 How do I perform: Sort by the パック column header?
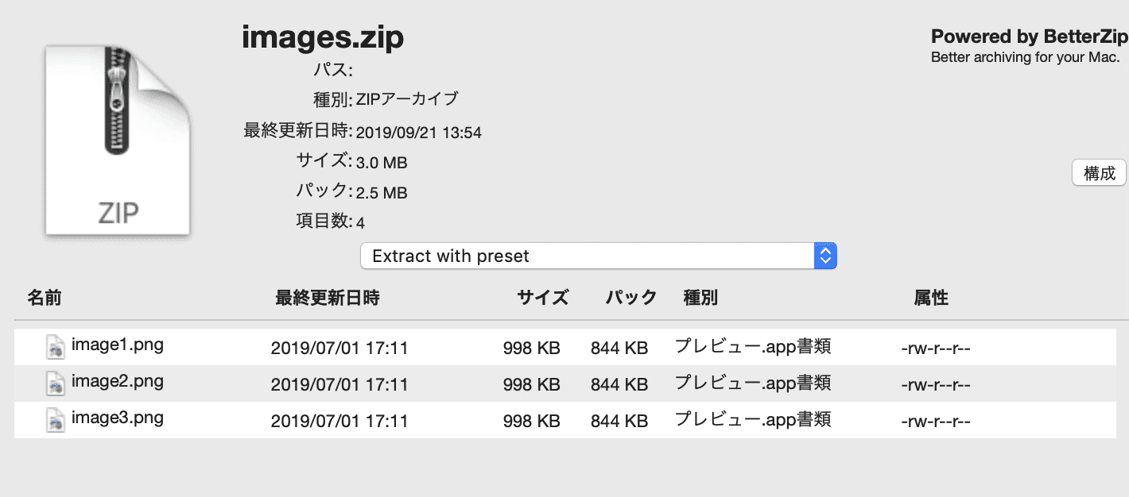(631, 299)
